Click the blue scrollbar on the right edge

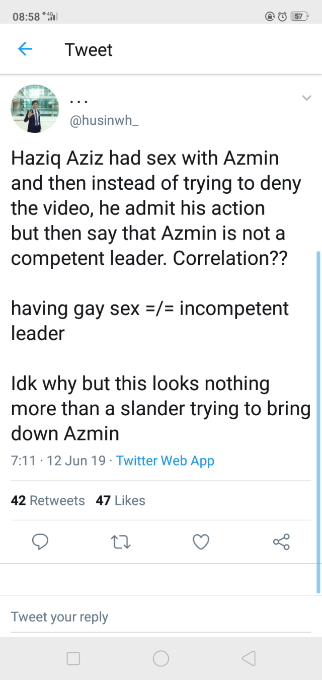click(x=318, y=422)
